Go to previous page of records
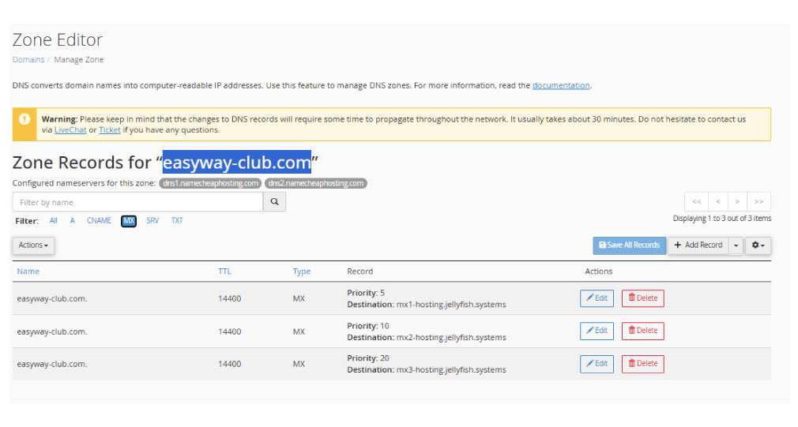Image resolution: width=798 pixels, height=427 pixels. [x=718, y=202]
